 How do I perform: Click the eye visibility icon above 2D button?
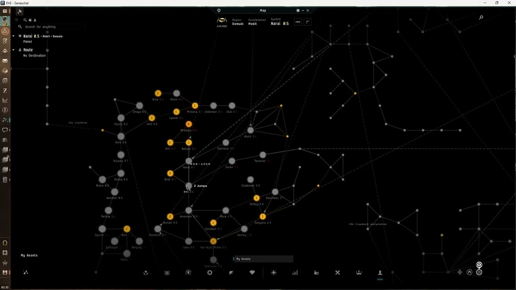click(479, 265)
